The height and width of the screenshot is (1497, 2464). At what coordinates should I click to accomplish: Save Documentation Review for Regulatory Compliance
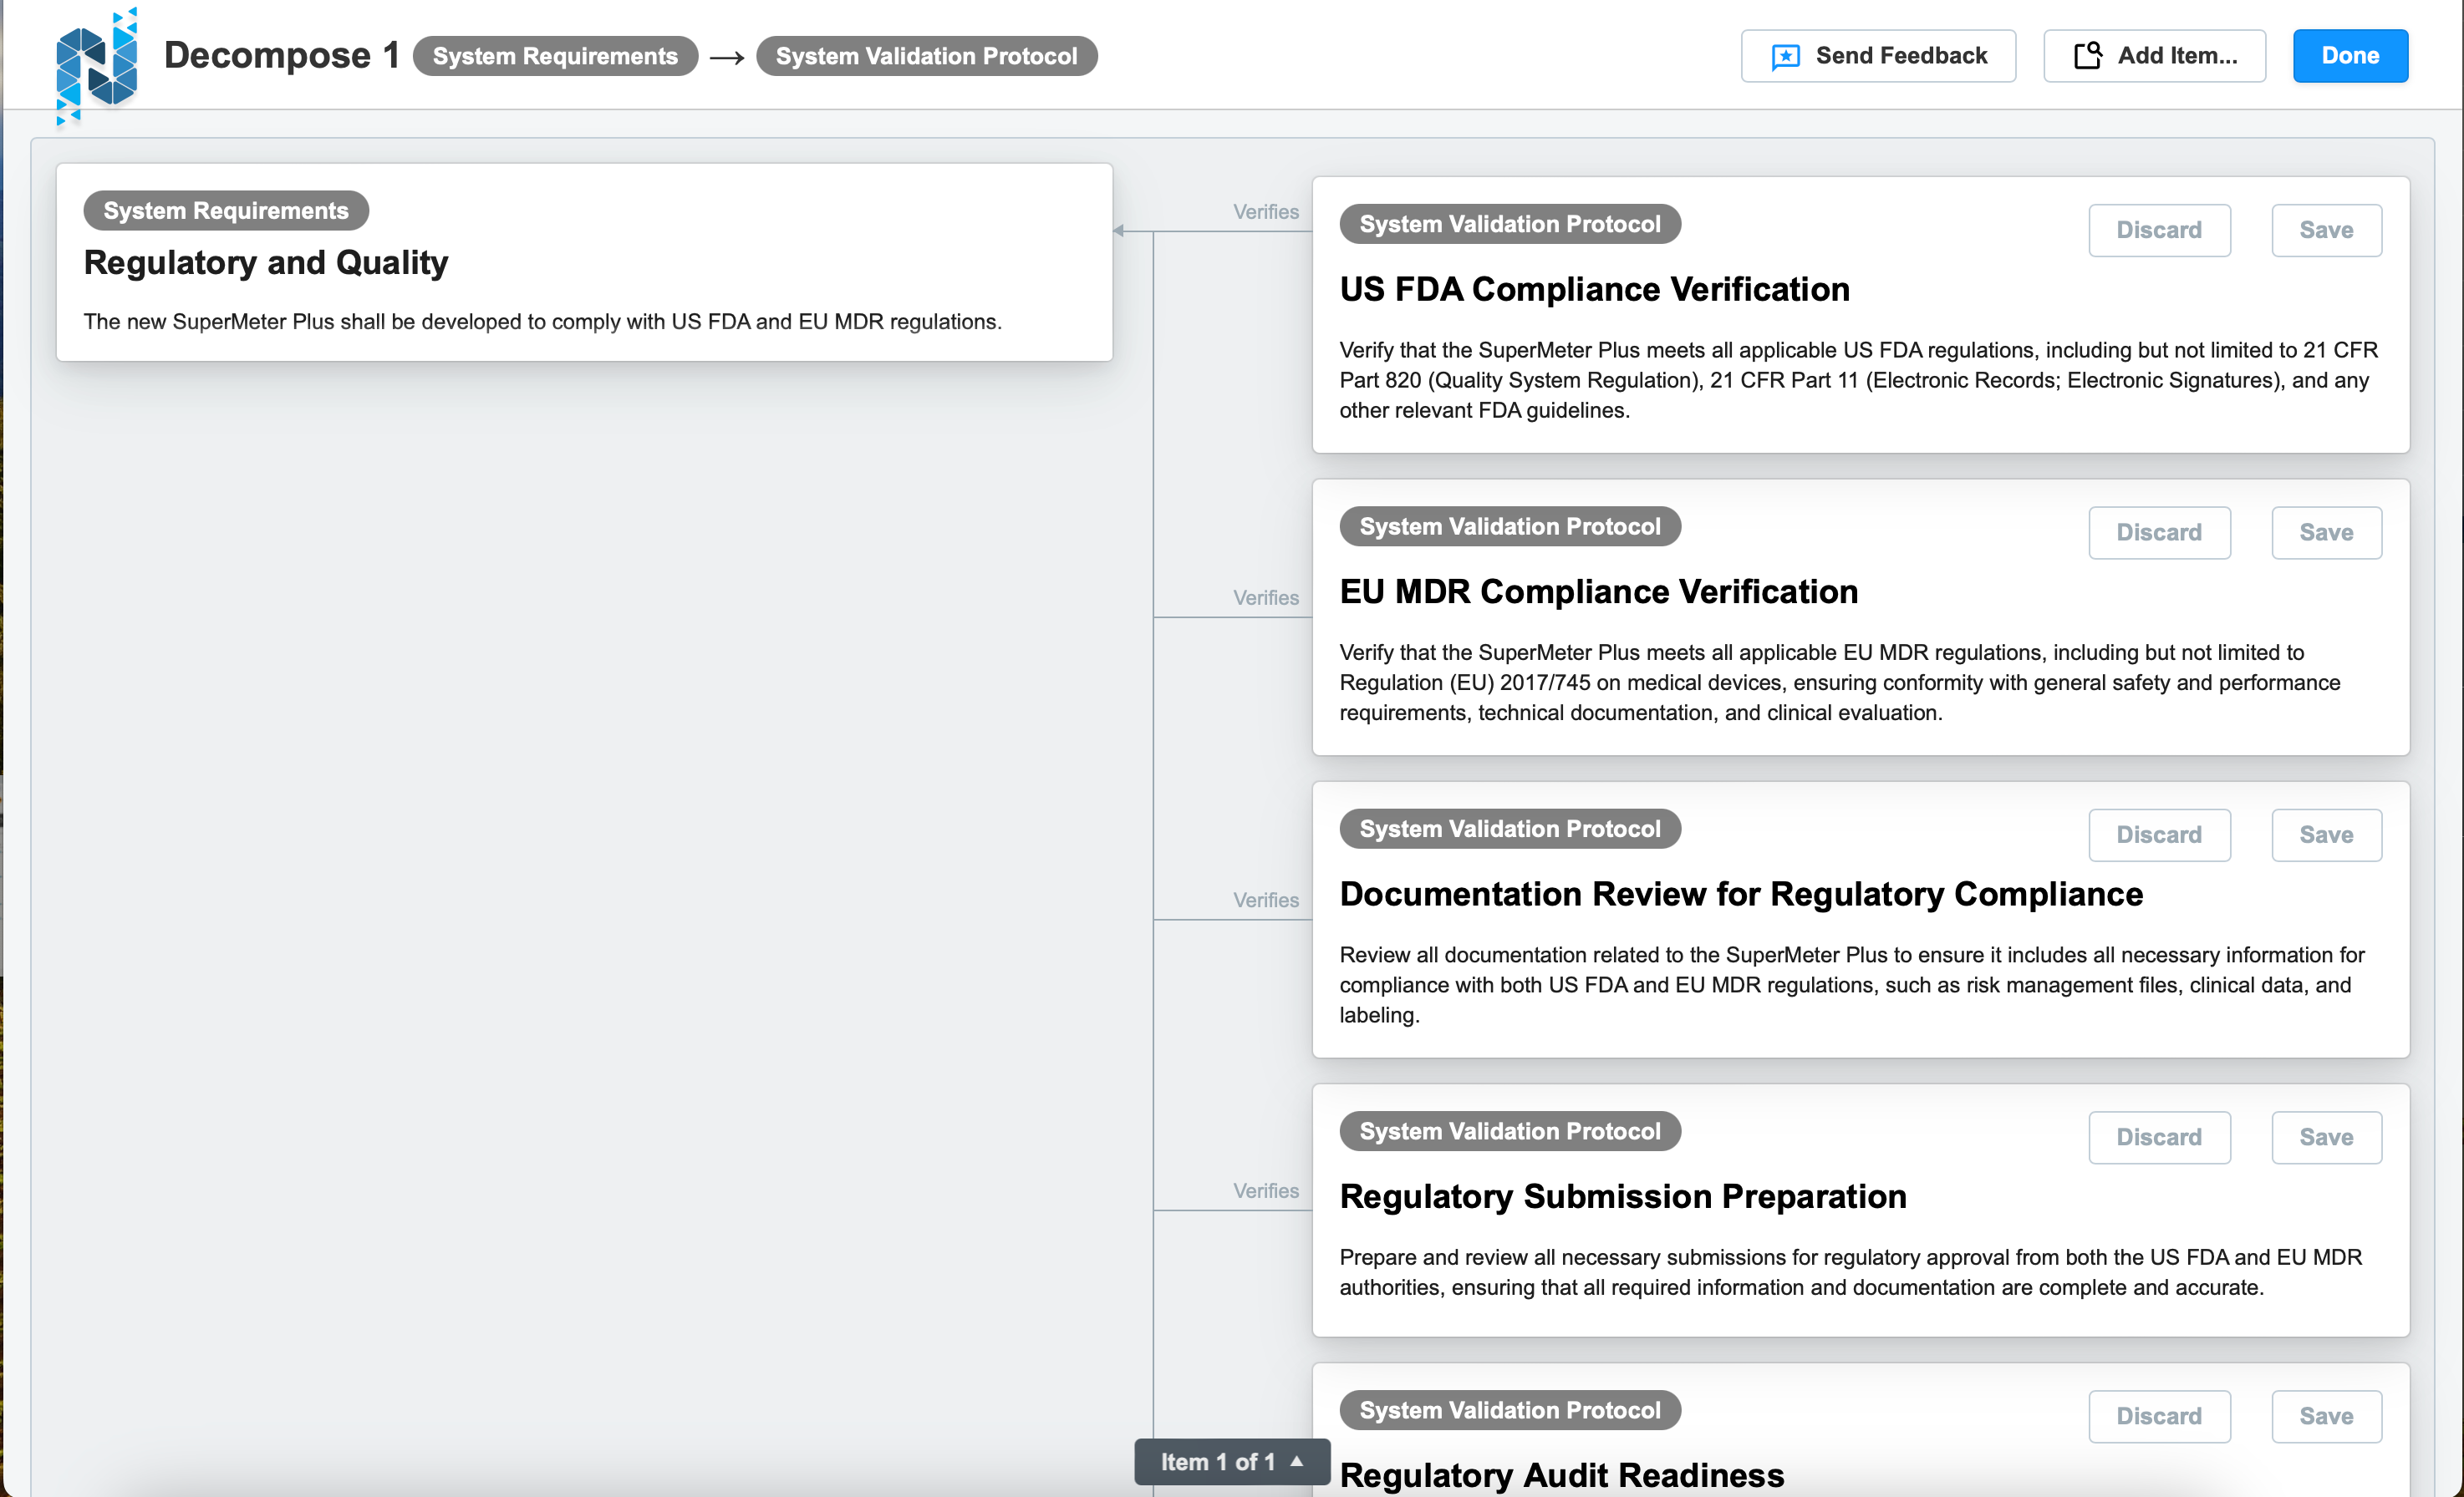click(2325, 835)
